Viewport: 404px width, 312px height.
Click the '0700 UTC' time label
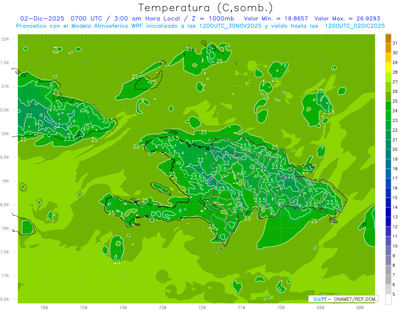pos(86,19)
